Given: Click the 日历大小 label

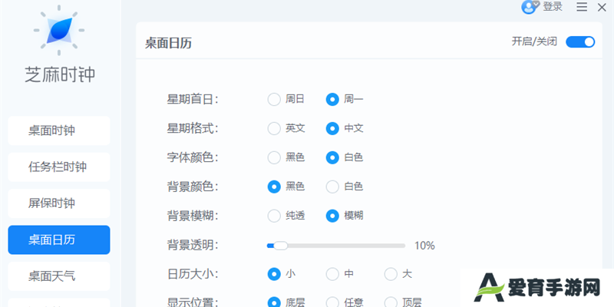Looking at the screenshot, I should (192, 274).
